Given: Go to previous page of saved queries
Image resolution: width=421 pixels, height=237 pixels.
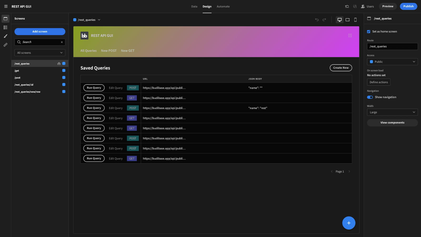Looking at the screenshot, I should pyautogui.click(x=332, y=171).
